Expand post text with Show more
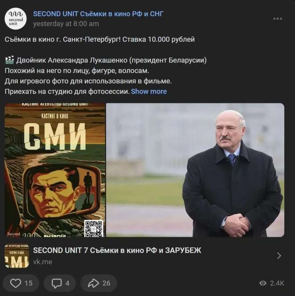The height and width of the screenshot is (296, 295). 149,91
